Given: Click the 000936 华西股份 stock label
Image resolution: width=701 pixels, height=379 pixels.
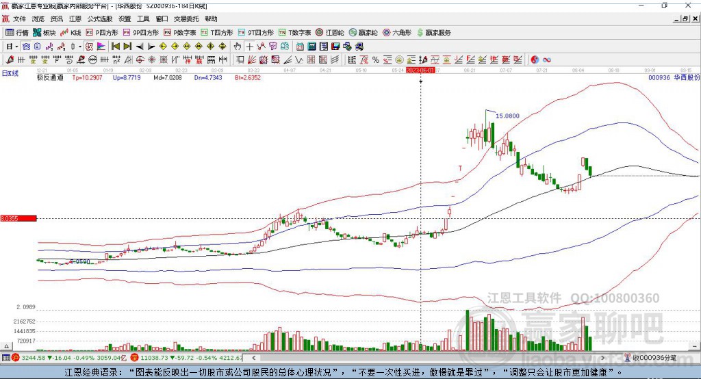Looking at the screenshot, I should 674,78.
